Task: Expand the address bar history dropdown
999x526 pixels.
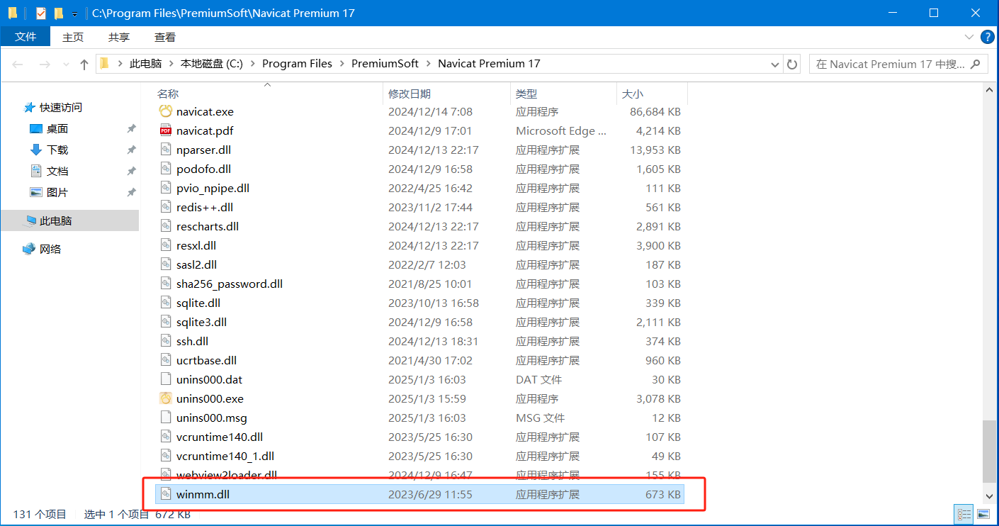Action: tap(775, 64)
